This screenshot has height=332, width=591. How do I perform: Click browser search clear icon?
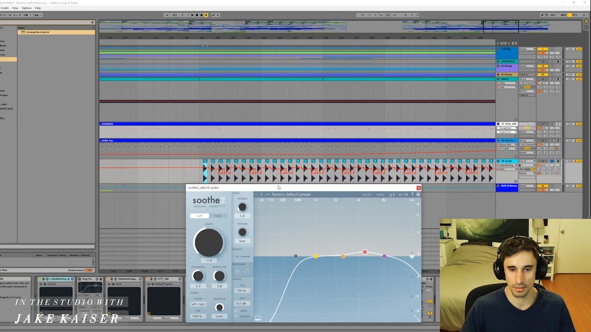point(92,22)
